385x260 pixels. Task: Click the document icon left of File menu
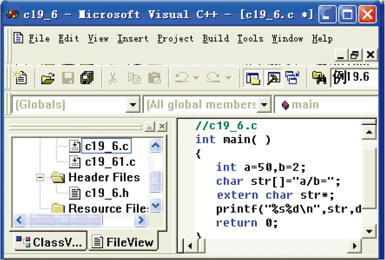pos(18,38)
